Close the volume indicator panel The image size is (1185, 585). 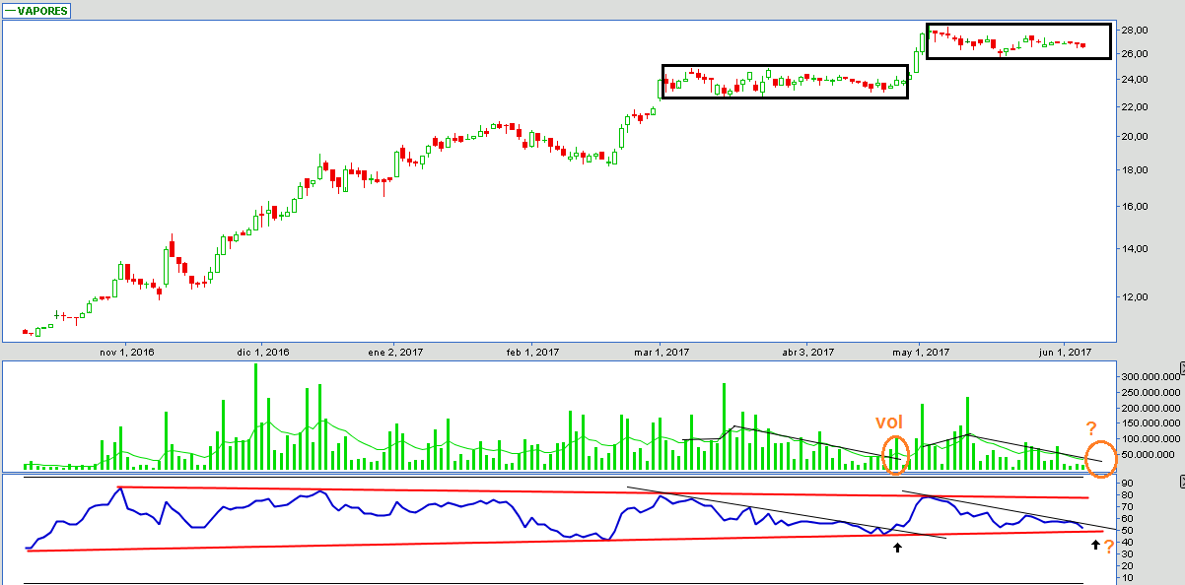(x=1180, y=366)
